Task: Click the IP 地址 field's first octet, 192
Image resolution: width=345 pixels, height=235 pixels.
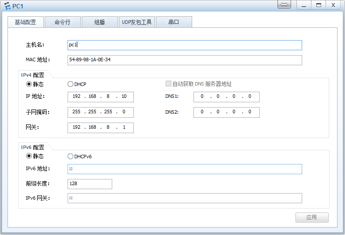Action: point(76,97)
